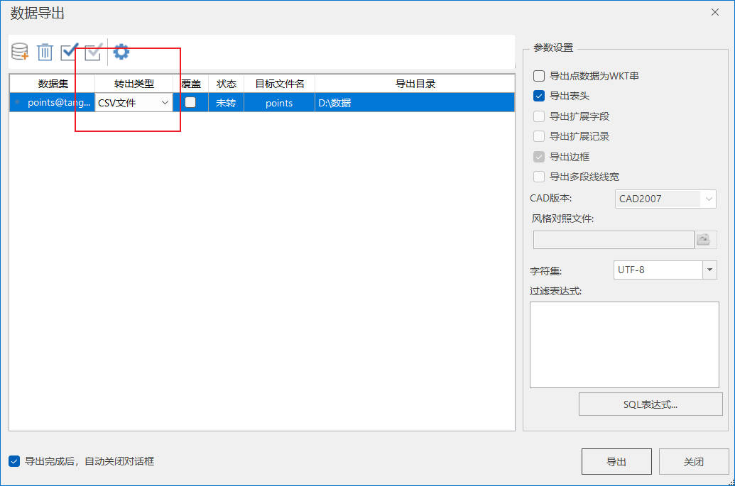Click the 数据集 column header

tap(53, 84)
